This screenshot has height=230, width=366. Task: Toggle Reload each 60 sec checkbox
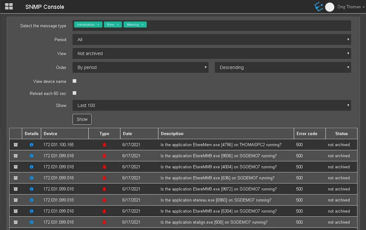click(74, 93)
